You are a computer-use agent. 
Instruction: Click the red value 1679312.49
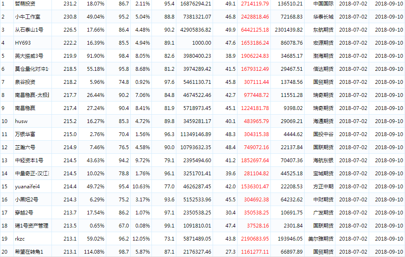255,69
